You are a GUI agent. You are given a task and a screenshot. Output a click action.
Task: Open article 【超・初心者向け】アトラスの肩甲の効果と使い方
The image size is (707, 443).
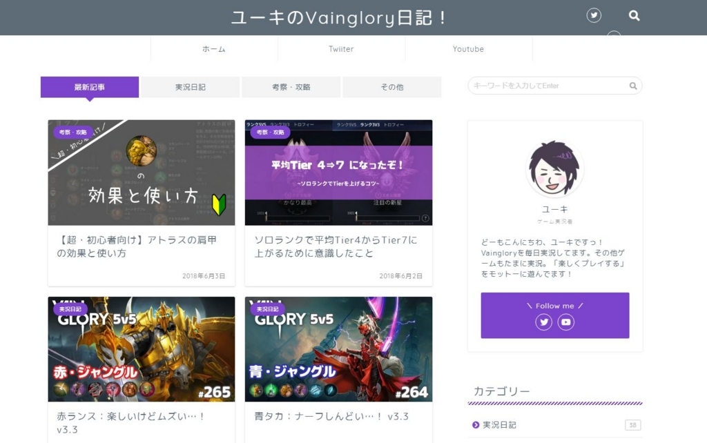click(x=137, y=246)
